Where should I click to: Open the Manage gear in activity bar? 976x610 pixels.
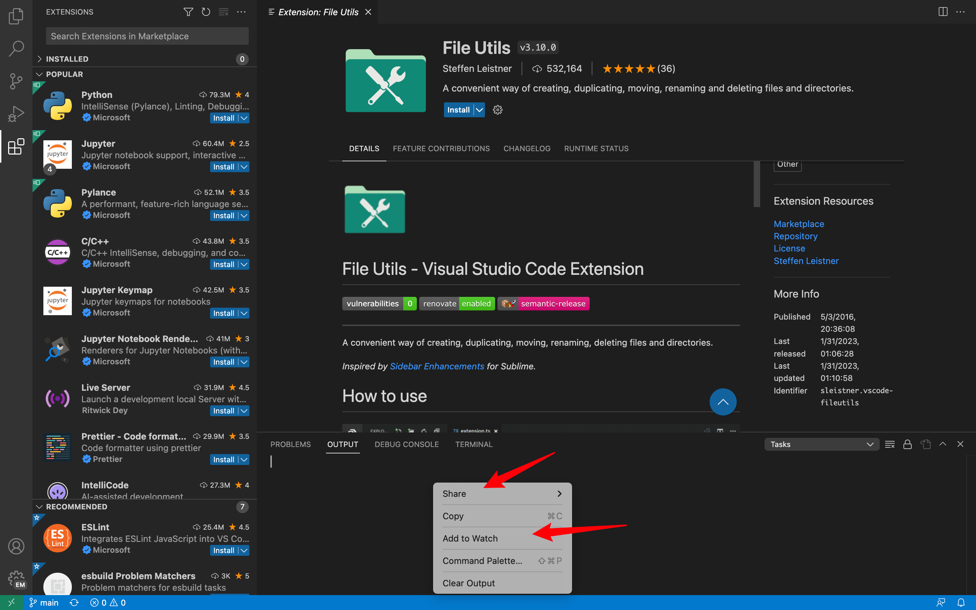pos(16,579)
